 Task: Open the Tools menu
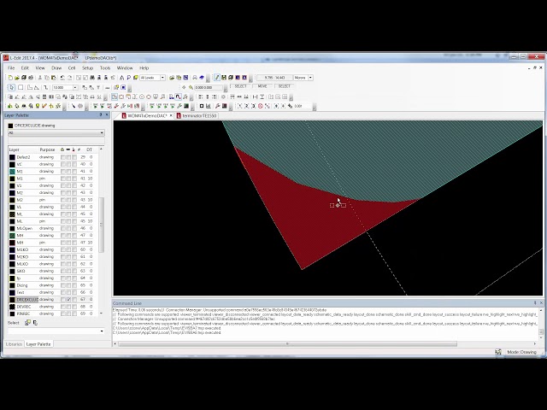pyautogui.click(x=105, y=68)
